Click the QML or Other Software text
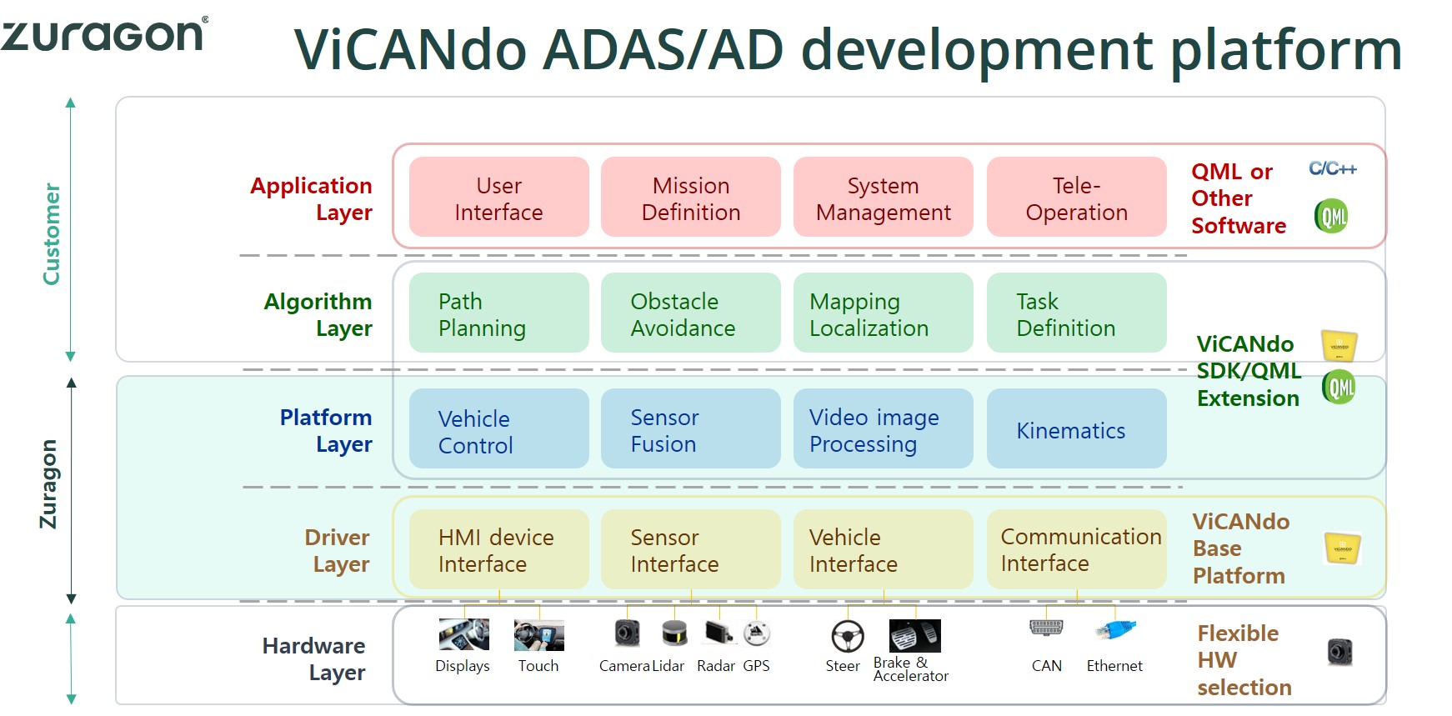 click(x=1239, y=198)
